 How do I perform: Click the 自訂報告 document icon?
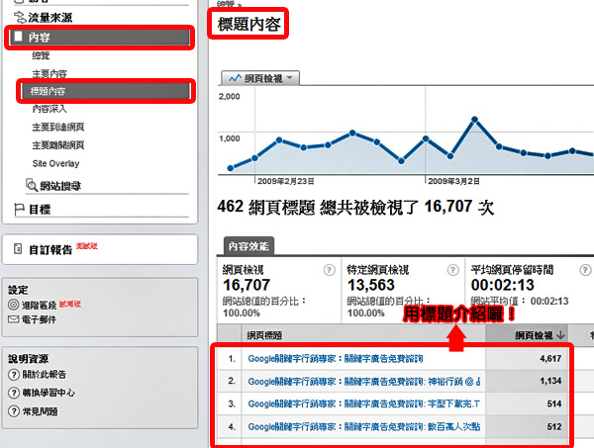click(x=18, y=248)
